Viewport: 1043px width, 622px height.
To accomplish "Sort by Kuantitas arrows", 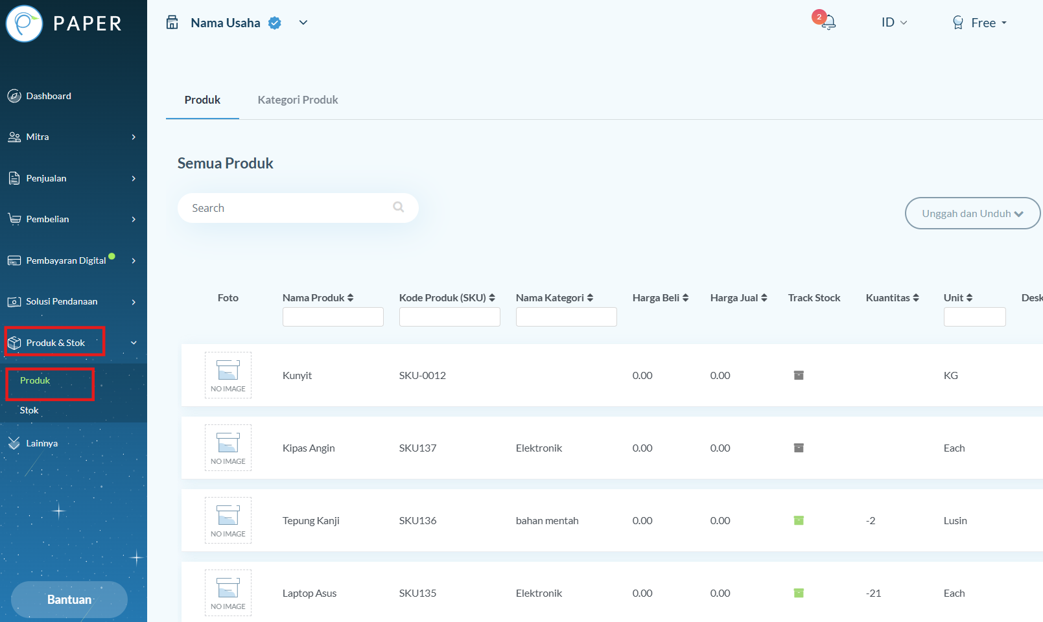I will [x=916, y=297].
